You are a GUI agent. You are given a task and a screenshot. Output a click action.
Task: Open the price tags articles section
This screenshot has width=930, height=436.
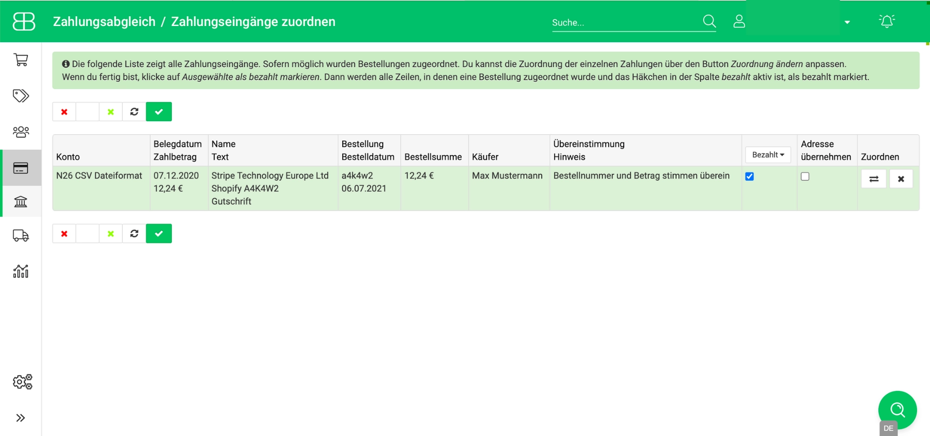point(21,96)
